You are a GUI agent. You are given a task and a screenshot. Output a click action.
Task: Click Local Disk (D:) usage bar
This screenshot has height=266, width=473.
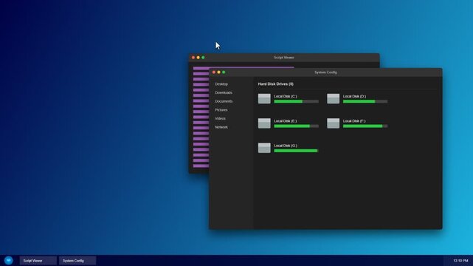365,101
